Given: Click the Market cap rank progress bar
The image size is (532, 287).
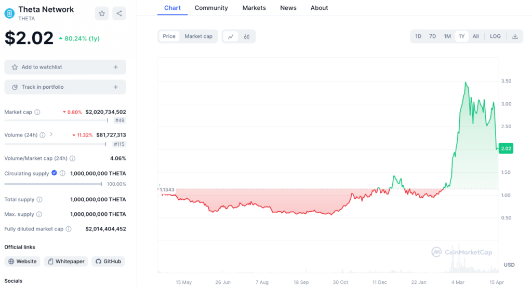Looking at the screenshot, I should 56,120.
